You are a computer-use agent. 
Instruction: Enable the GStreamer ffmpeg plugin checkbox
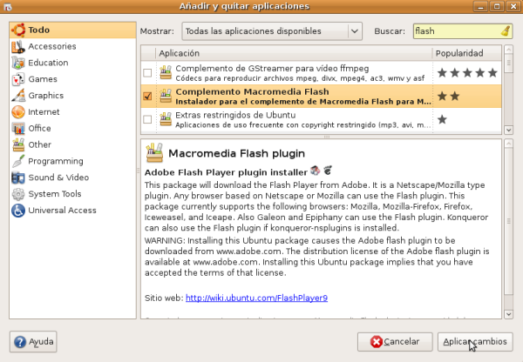click(x=147, y=72)
